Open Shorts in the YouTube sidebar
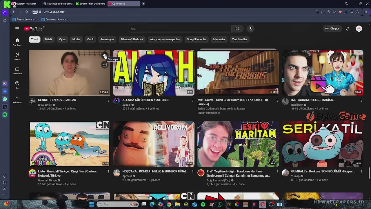 (17, 56)
